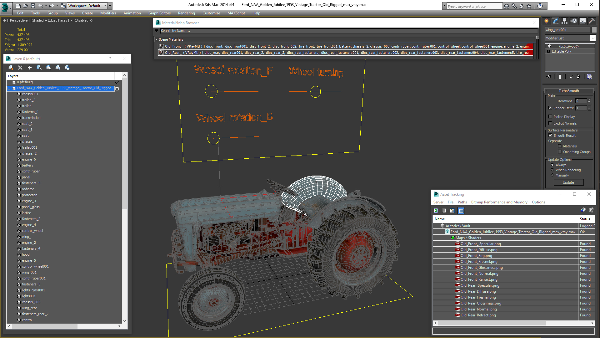Enable the Explicit Normals checkbox

(550, 123)
